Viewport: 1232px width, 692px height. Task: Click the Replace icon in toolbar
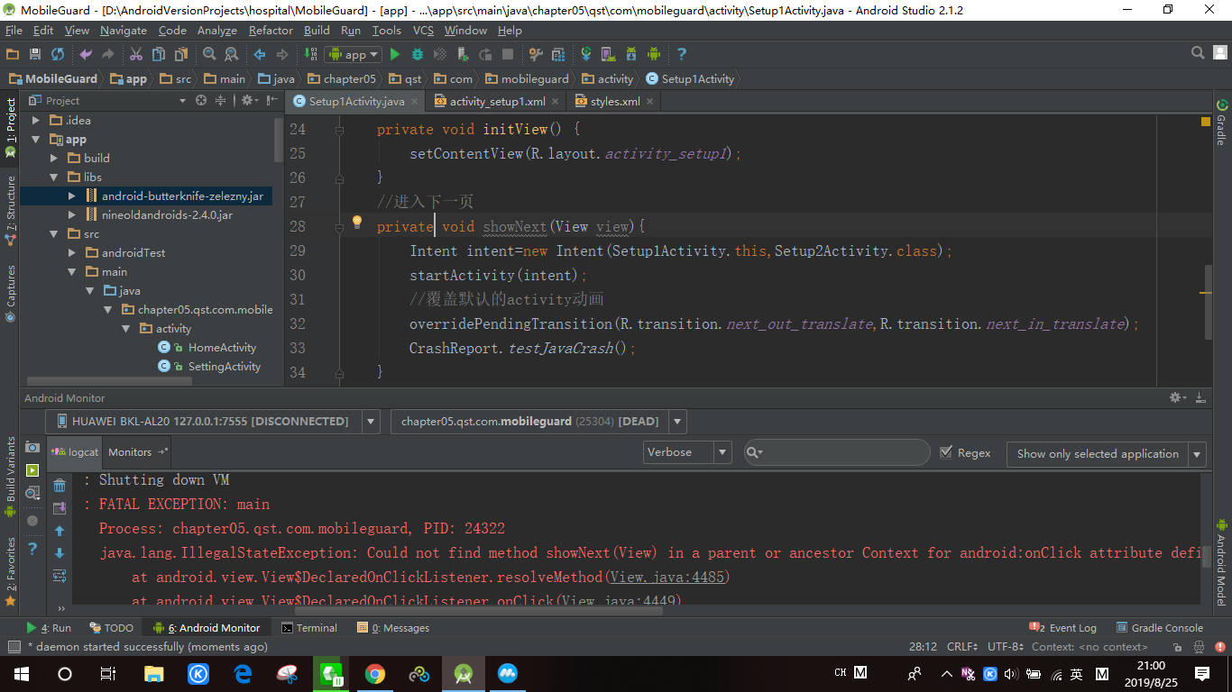pos(232,54)
